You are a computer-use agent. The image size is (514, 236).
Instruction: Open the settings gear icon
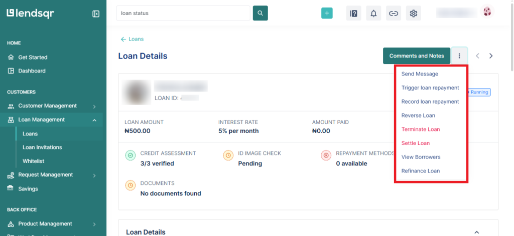point(414,13)
